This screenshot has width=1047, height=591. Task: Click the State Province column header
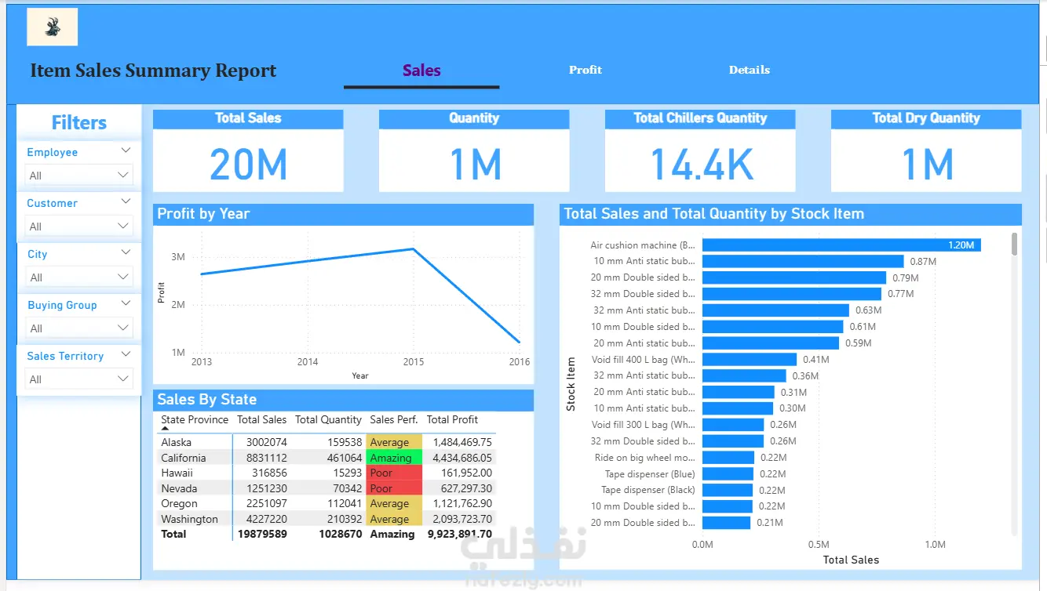point(195,420)
